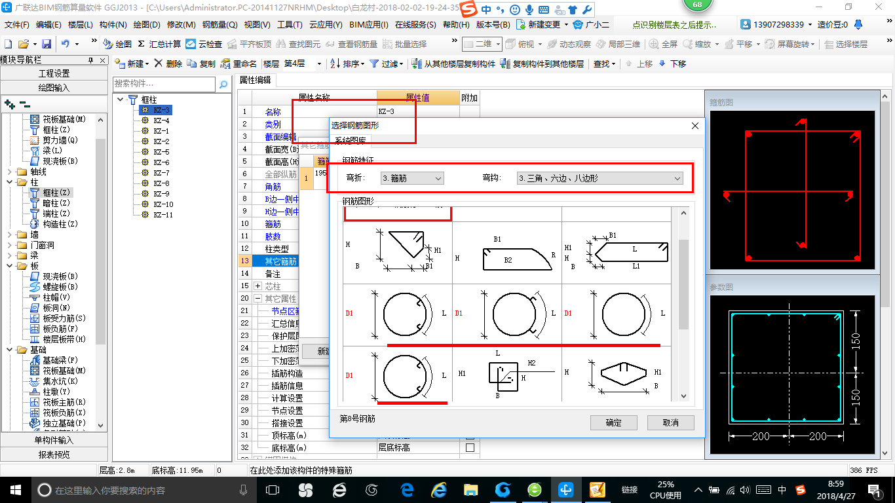Collapse the 基础 folder
Image resolution: width=895 pixels, height=503 pixels.
(9, 350)
